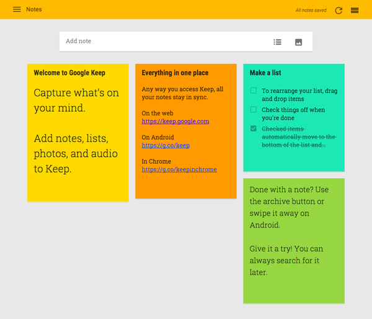Viewport: 372px width, 319px height.
Task: Click the struck-through 'Checked items' text
Action: point(299,137)
